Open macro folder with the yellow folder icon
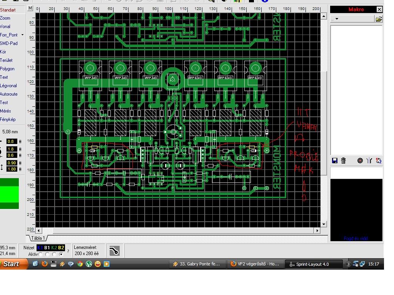Screen dimensions: 394x295 [379, 19]
